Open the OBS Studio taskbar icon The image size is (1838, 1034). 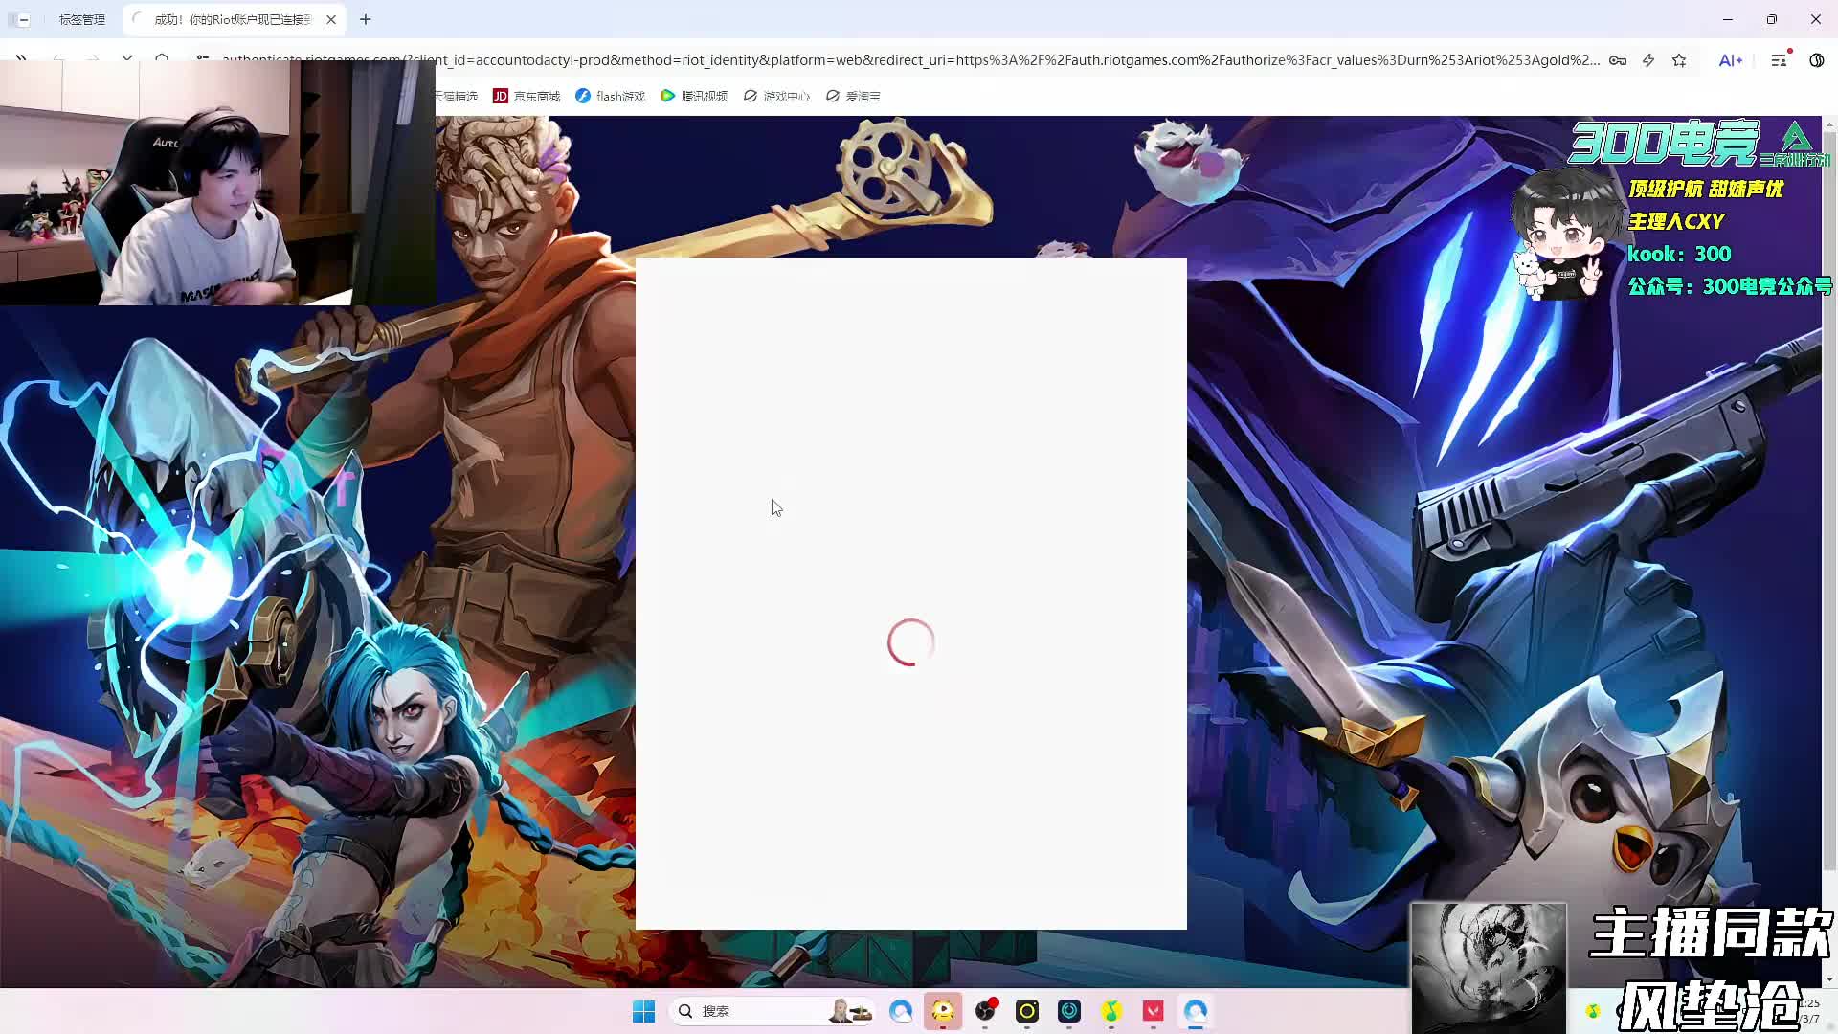click(x=985, y=1011)
